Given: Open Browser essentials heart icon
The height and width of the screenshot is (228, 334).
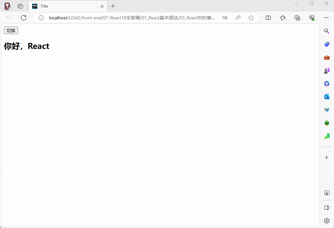Looking at the screenshot, I should [x=311, y=18].
